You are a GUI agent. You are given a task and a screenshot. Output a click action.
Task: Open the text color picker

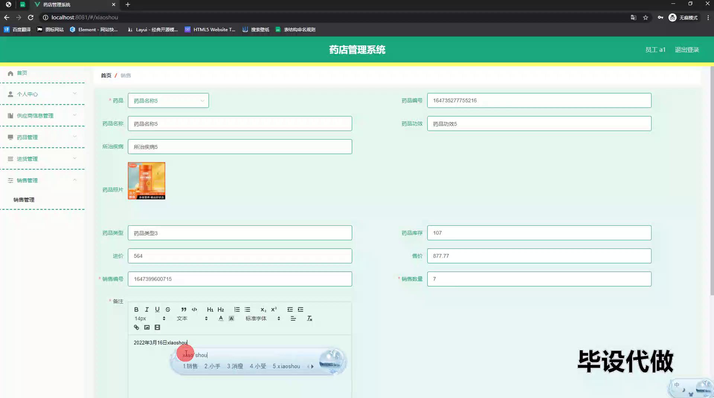[221, 318]
